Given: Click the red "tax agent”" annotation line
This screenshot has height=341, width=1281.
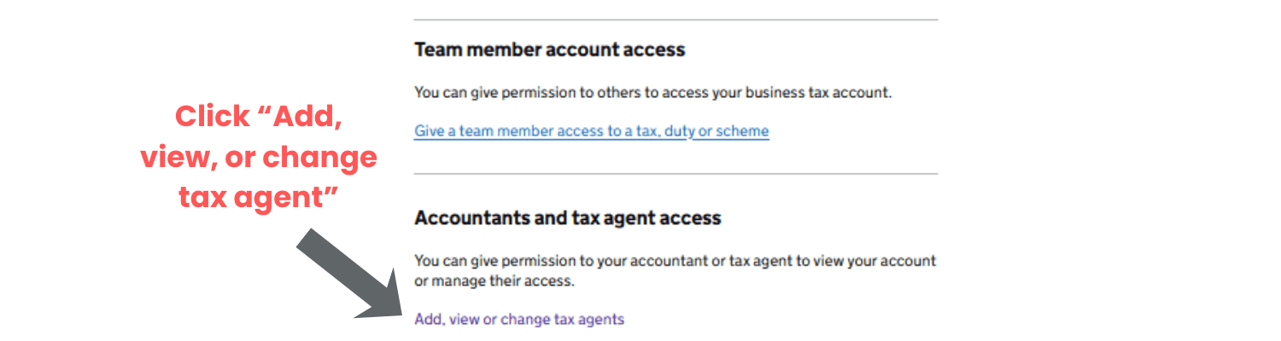Looking at the screenshot, I should (259, 197).
